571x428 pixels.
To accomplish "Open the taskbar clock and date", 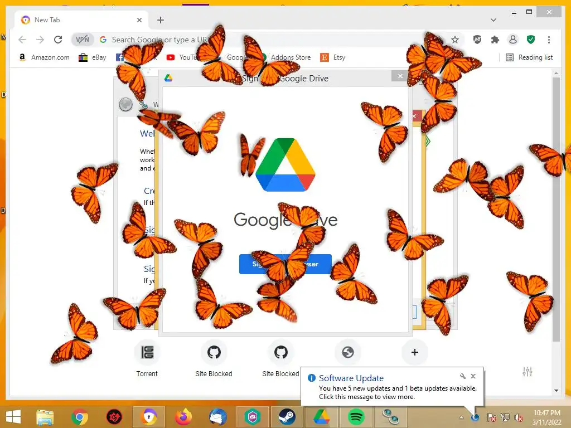I will click(x=547, y=417).
